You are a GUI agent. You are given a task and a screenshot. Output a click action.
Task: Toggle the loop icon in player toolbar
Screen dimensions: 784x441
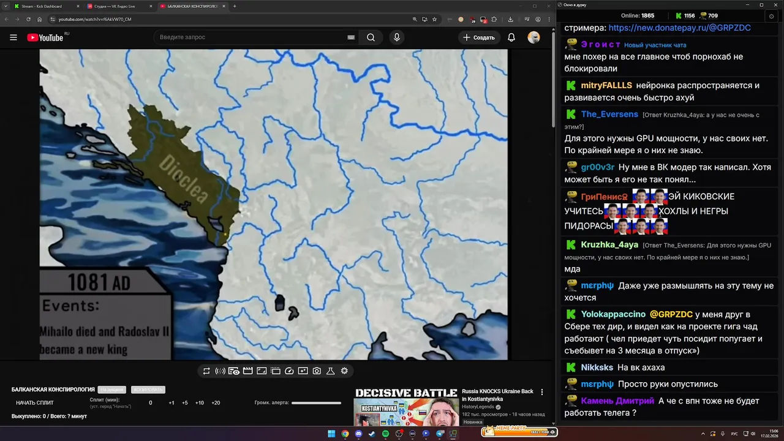pos(206,371)
